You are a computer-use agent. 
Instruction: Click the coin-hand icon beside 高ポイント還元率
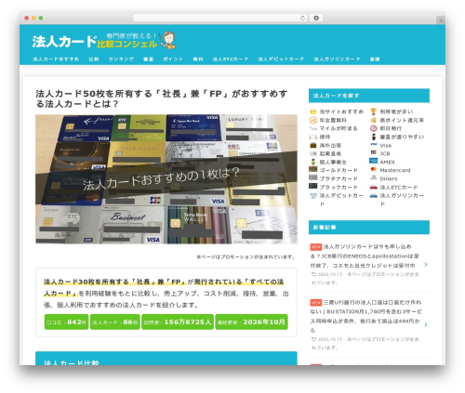[x=374, y=120]
